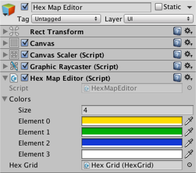Click the Element 3 label
The image size is (196, 173).
point(34,154)
